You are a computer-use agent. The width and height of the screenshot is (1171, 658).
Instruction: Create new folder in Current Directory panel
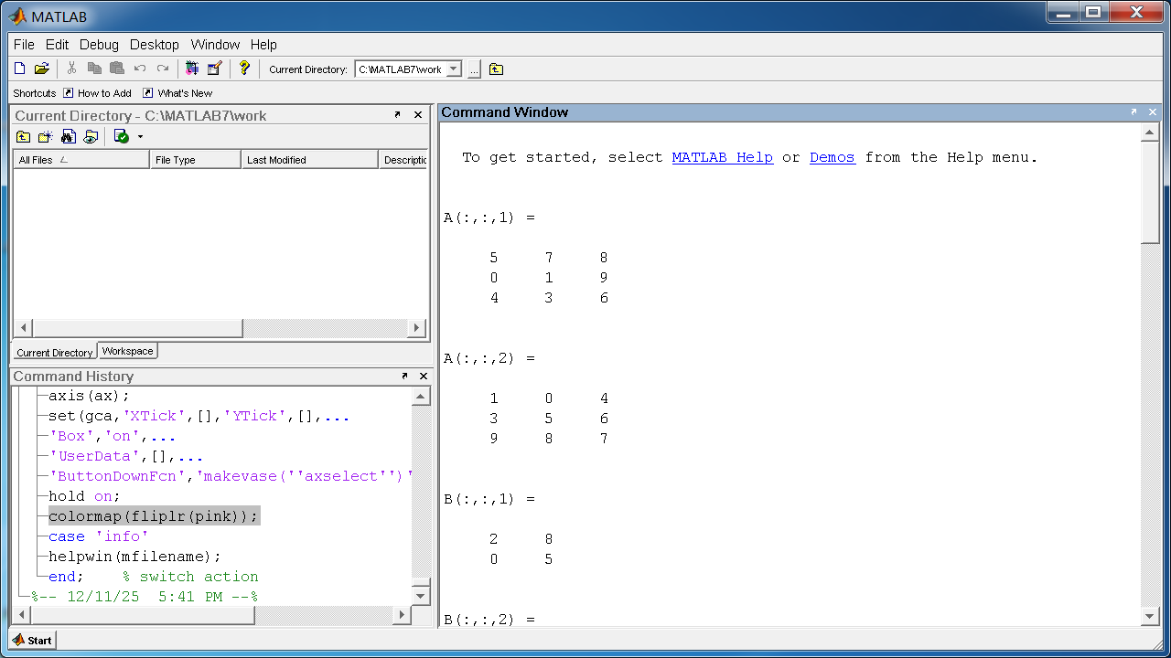(x=46, y=137)
